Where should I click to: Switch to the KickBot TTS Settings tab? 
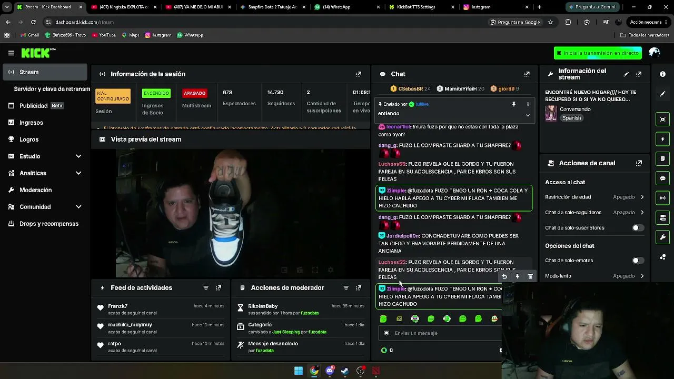pos(421,7)
